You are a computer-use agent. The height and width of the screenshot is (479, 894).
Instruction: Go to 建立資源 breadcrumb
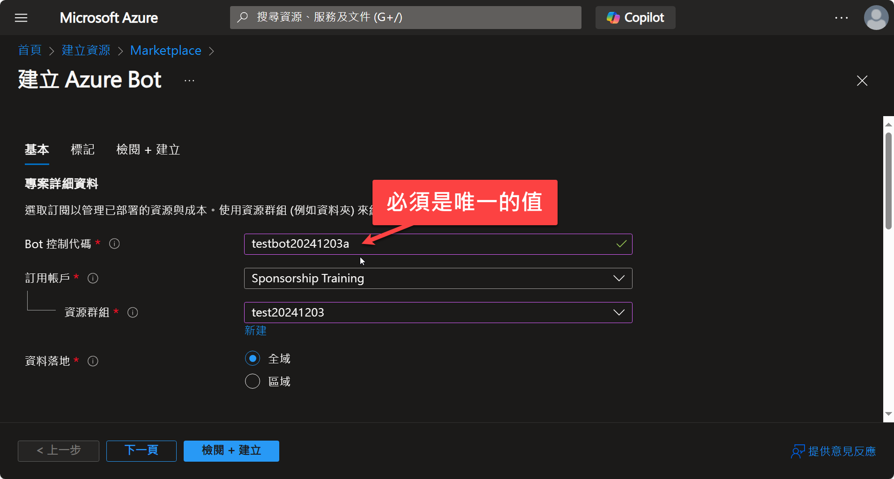click(x=86, y=50)
